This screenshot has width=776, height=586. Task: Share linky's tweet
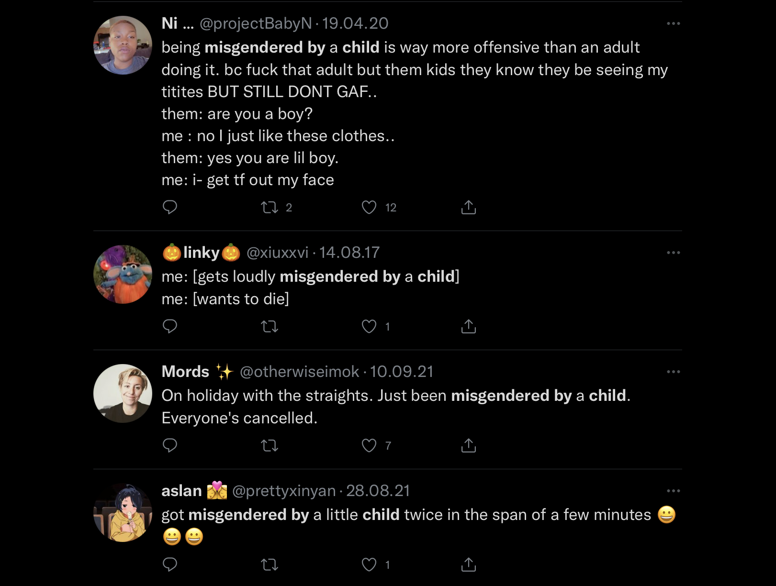click(x=469, y=326)
